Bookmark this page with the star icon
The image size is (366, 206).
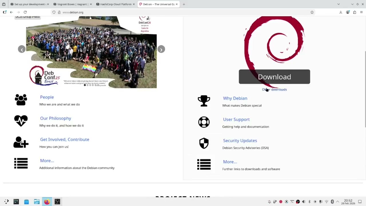click(x=312, y=12)
